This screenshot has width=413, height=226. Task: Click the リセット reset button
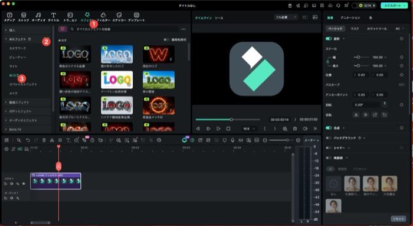click(398, 218)
